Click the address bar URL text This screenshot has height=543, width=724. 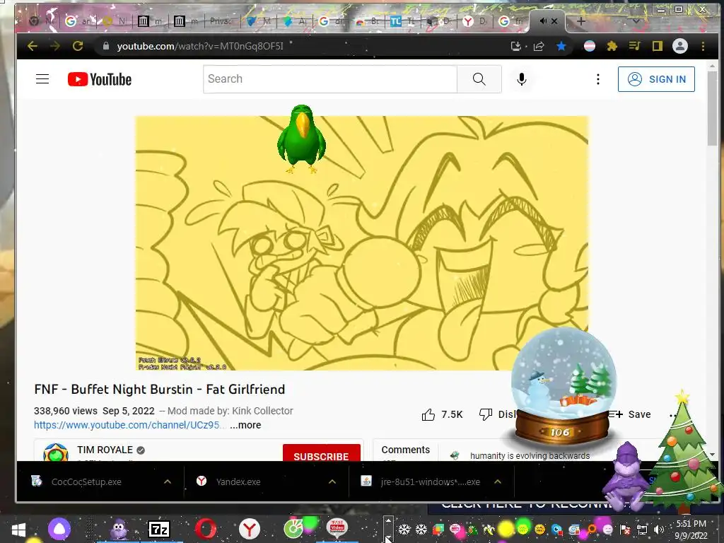point(200,46)
